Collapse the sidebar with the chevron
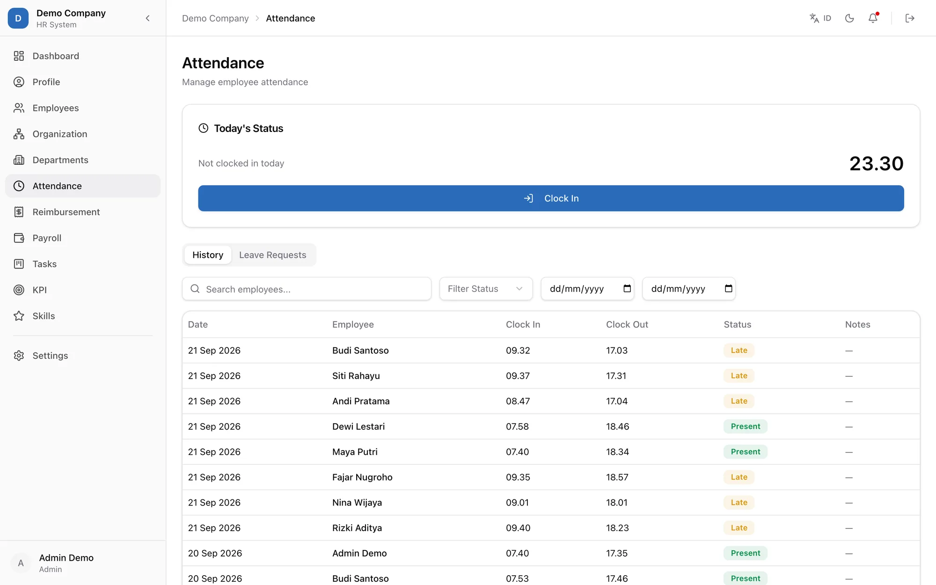 pyautogui.click(x=147, y=18)
